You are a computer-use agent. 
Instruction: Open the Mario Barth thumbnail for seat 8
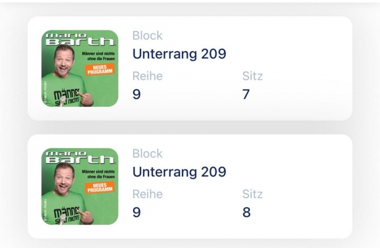point(80,186)
